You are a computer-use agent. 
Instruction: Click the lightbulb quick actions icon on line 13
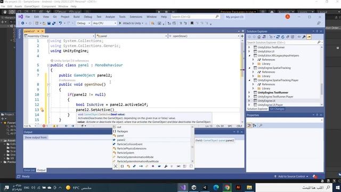42,110
